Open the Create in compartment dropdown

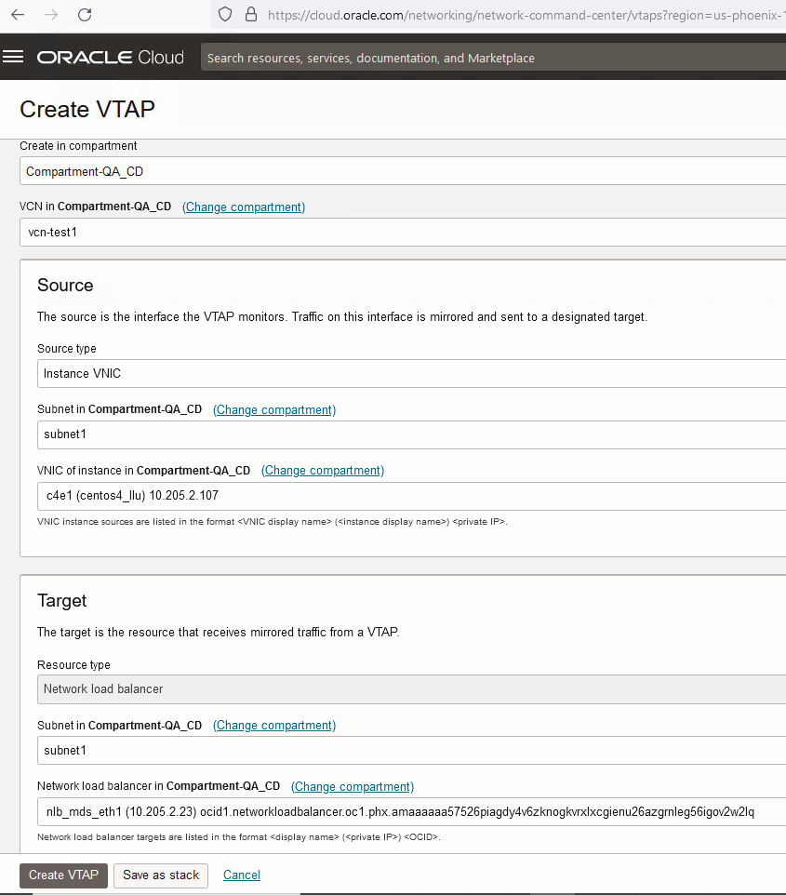click(402, 171)
